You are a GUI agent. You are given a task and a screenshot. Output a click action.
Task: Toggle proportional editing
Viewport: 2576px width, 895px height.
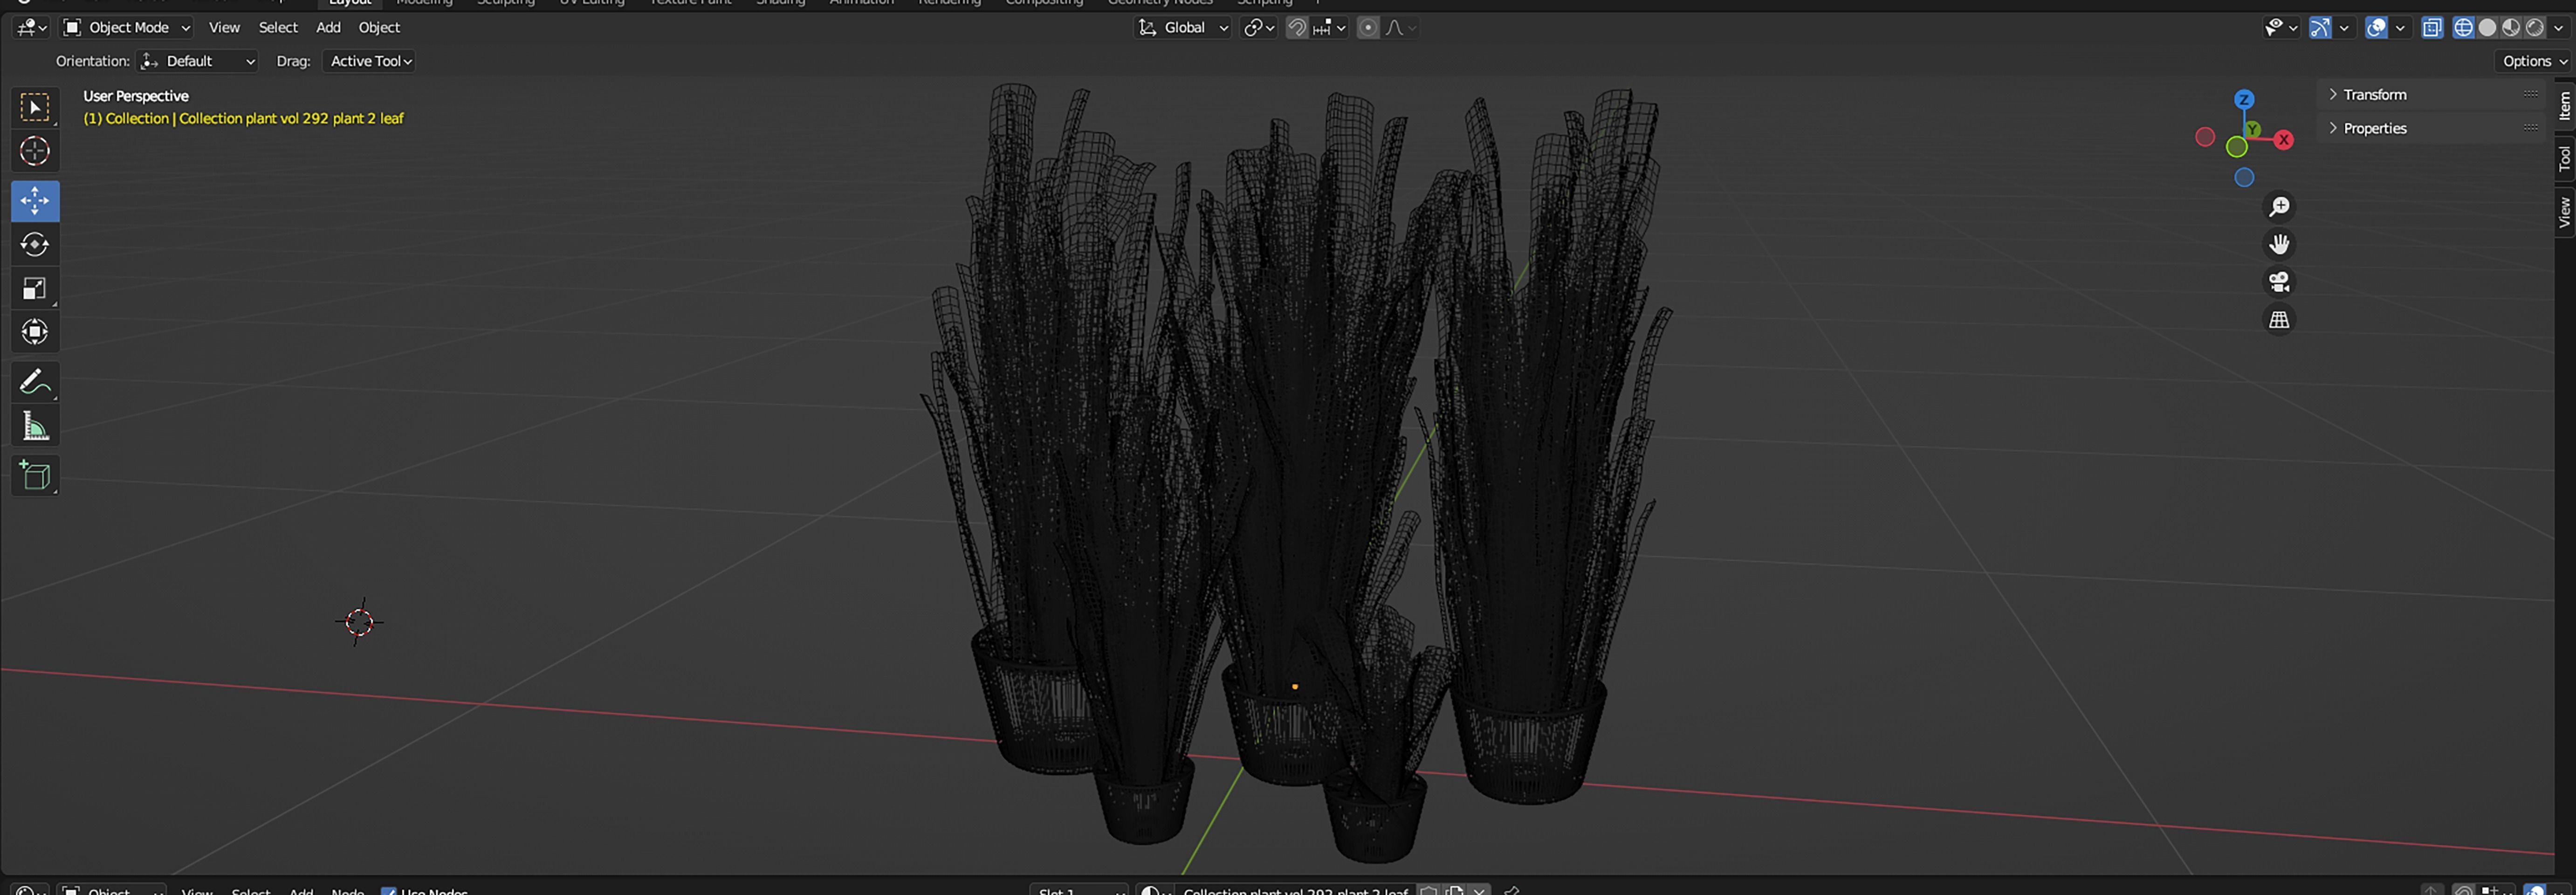pyautogui.click(x=1368, y=28)
